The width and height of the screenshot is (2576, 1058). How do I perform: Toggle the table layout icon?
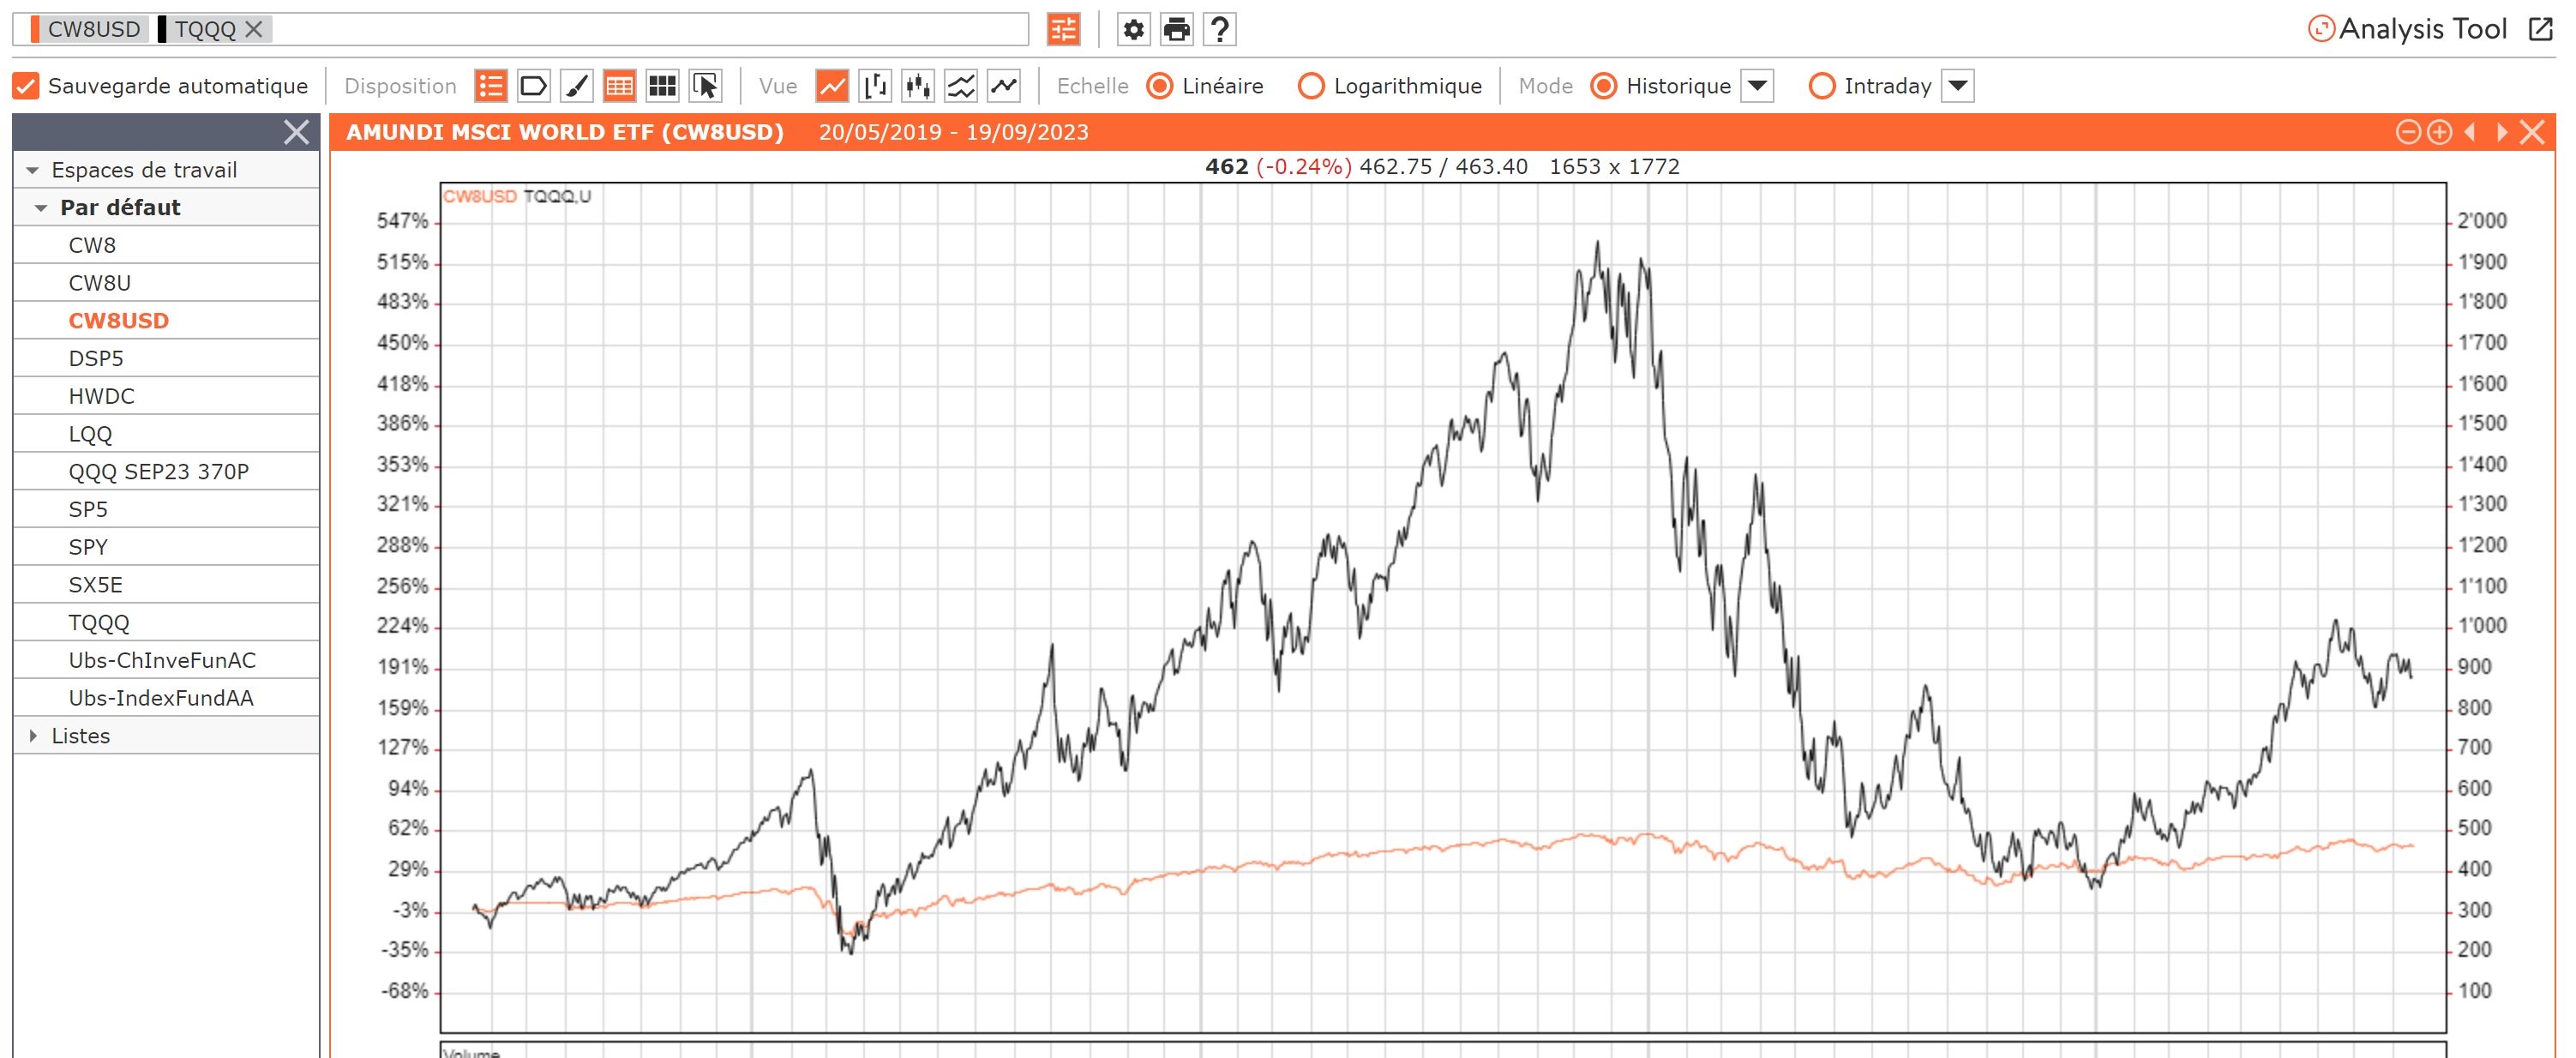click(x=619, y=86)
